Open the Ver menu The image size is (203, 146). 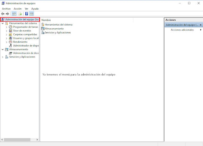pos(26,9)
